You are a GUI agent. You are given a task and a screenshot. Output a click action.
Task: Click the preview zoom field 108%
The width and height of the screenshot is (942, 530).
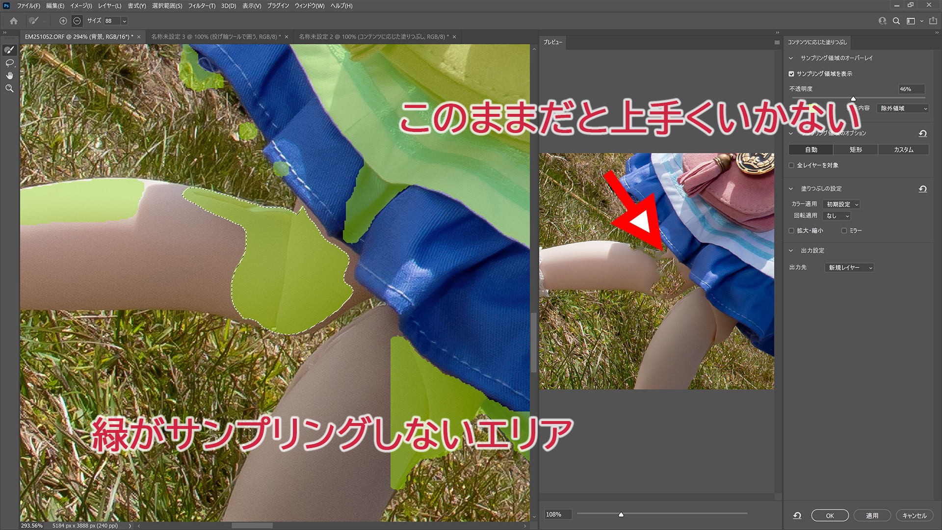[x=558, y=514]
